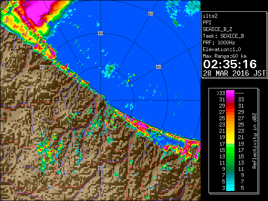268x201 pixels.
Task: Click the timestamp "02:35:16"
Action: [230, 64]
